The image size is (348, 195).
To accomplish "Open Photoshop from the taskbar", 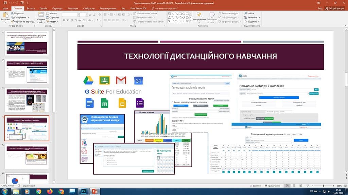I will (84, 191).
